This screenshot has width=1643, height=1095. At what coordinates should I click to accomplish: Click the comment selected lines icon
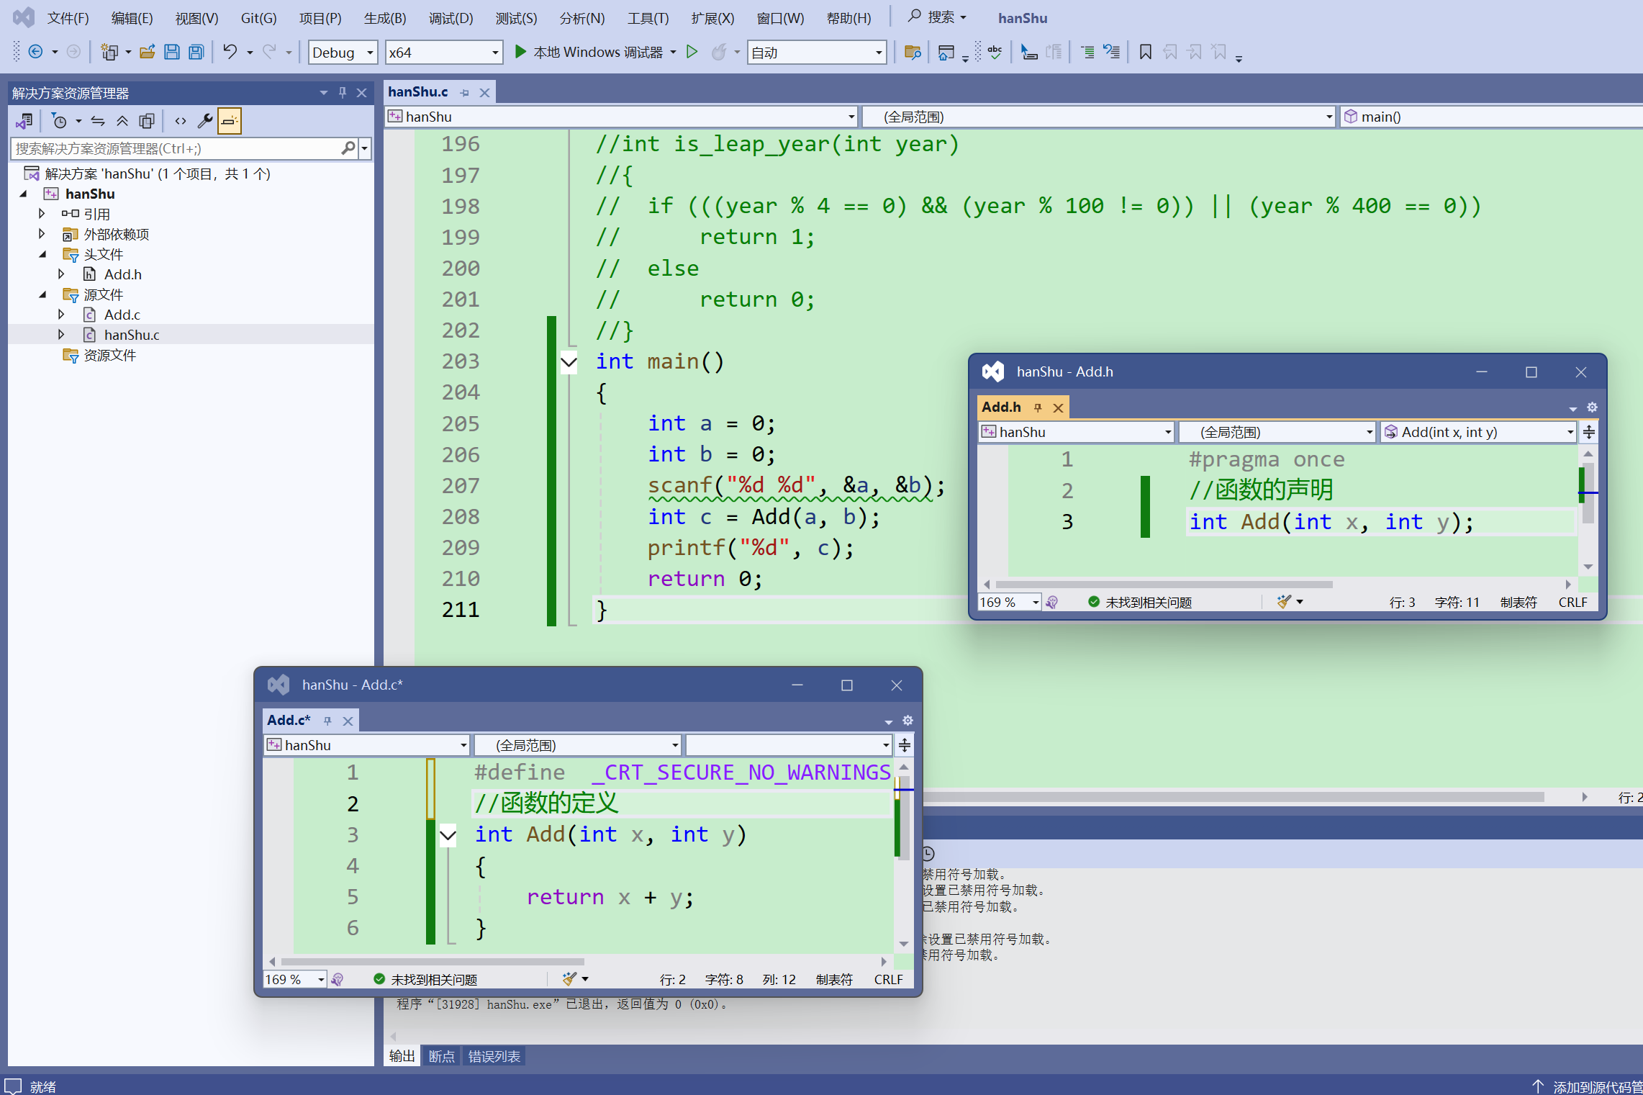(1087, 52)
